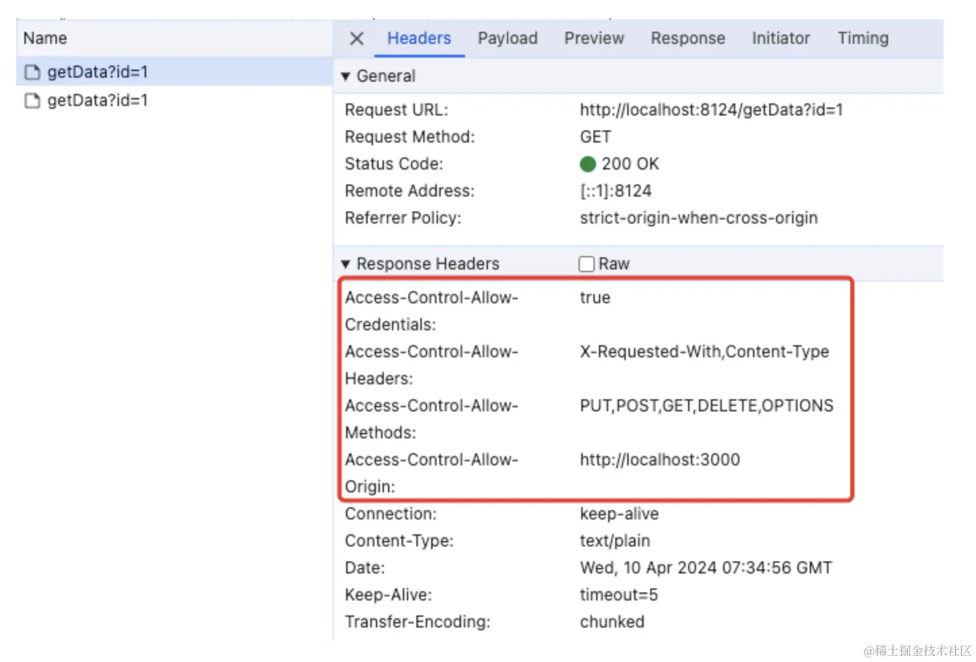Show the Timing tab

863,39
